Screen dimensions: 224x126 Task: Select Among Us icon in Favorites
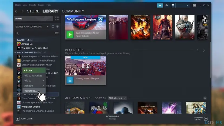coord(19,44)
